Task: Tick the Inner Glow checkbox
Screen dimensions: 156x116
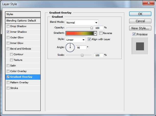Action: 8,43
